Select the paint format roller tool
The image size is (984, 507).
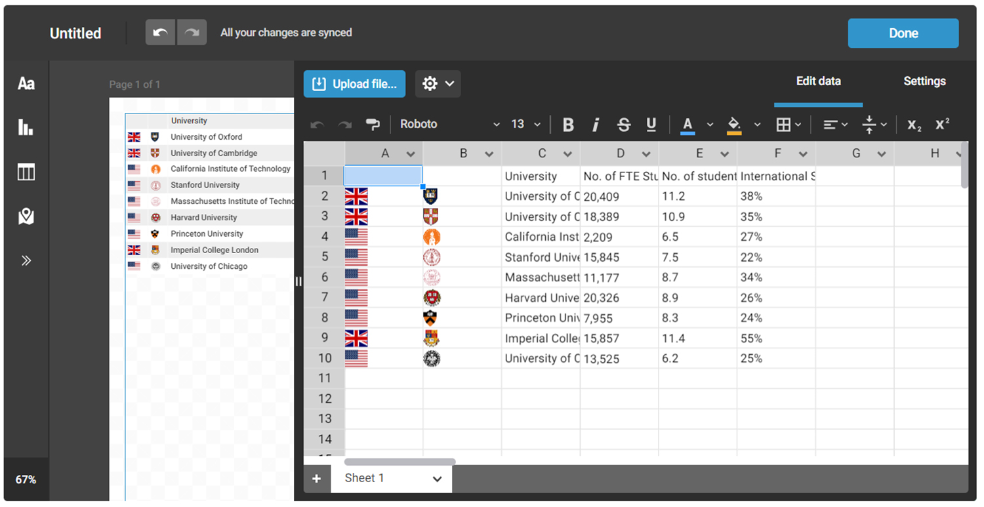coord(373,125)
